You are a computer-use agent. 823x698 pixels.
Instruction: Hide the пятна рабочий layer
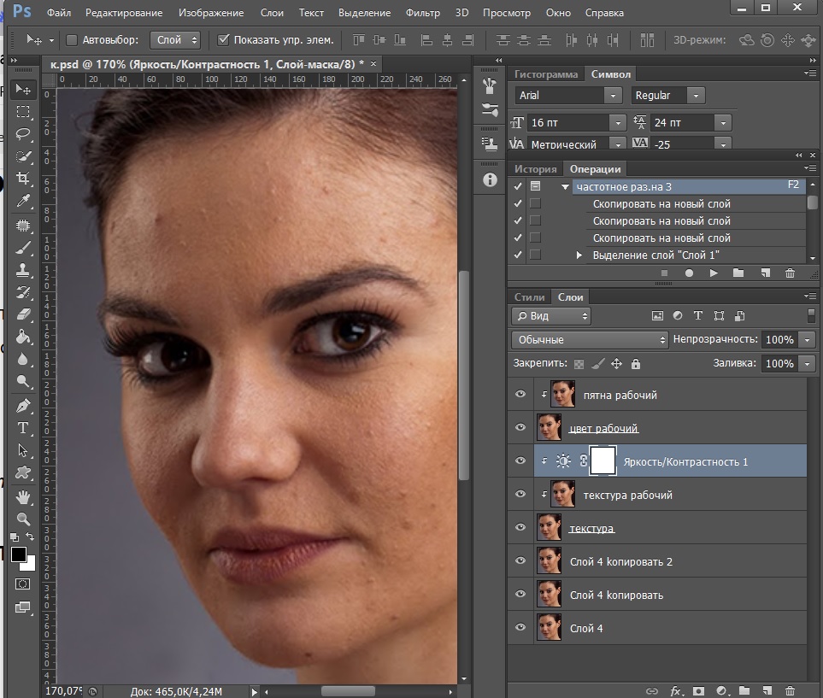(x=520, y=394)
